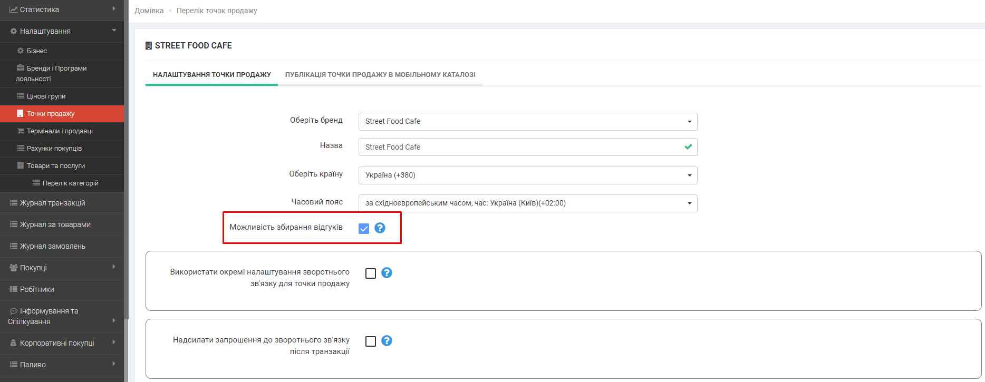Switch to Публікація точки продажу tab

(380, 75)
